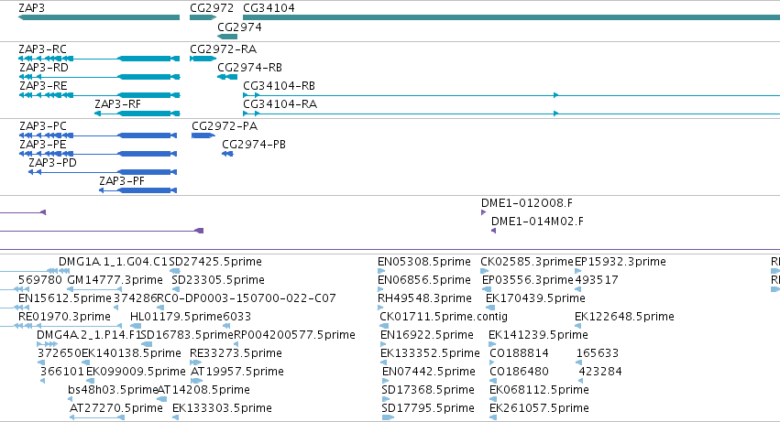
Task: Select the CG34104 gene label
Action: [269, 8]
